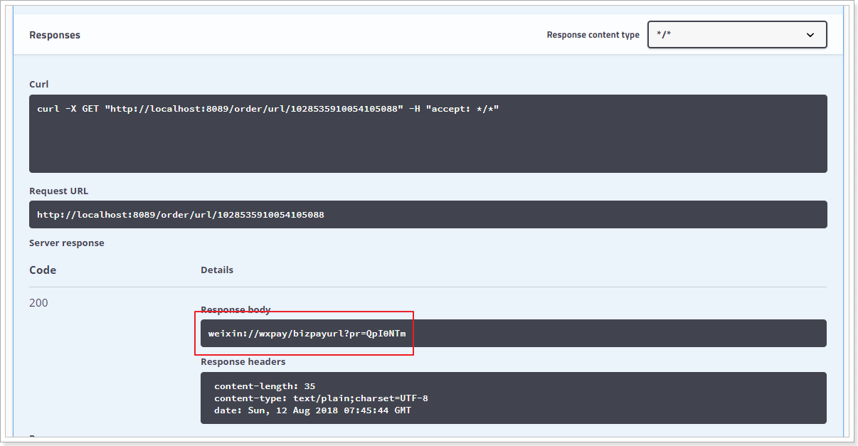
Task: Select the curl command text
Action: tap(268, 109)
